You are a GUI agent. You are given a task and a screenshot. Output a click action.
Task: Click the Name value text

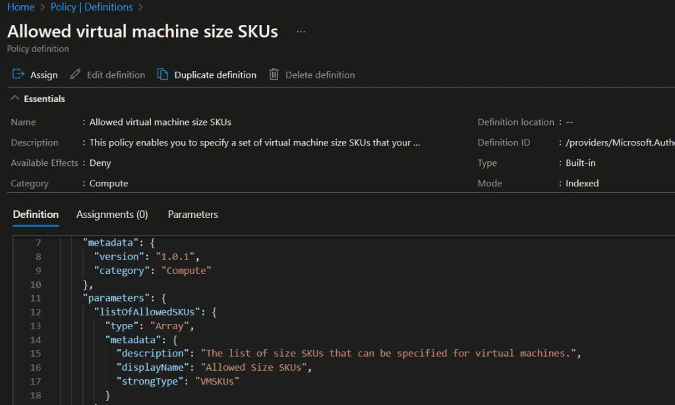tap(160, 122)
